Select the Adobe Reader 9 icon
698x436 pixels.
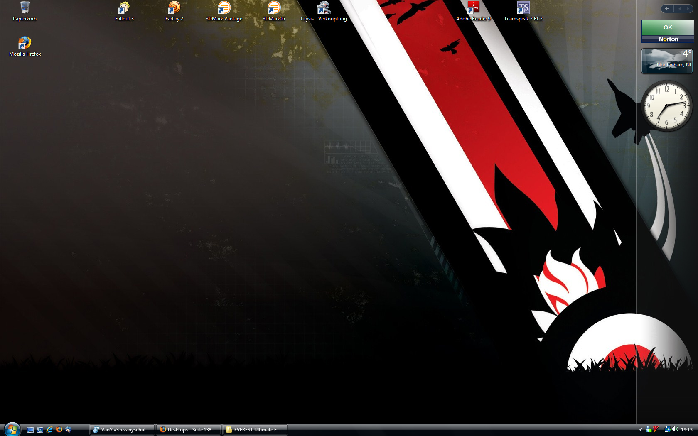(x=473, y=8)
